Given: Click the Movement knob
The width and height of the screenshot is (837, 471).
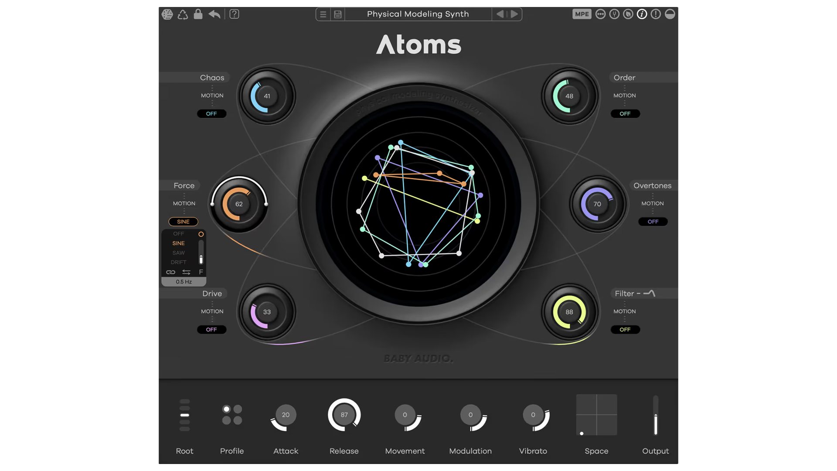Looking at the screenshot, I should point(405,415).
